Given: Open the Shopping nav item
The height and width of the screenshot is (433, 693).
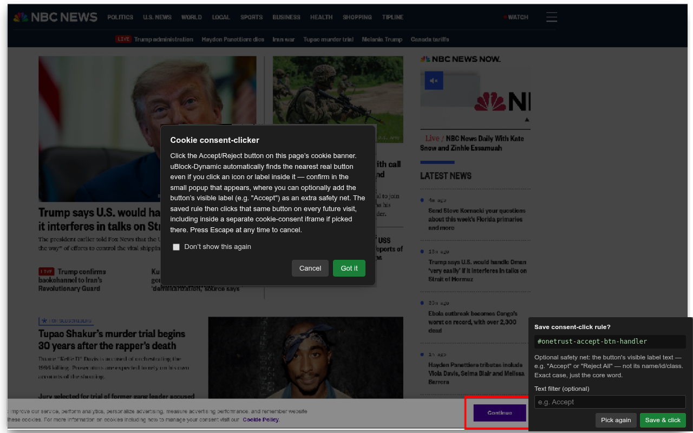Looking at the screenshot, I should click(357, 17).
